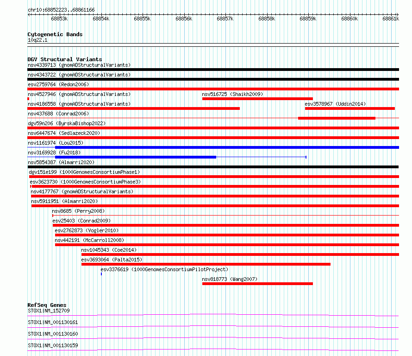The height and width of the screenshot is (356, 412).
Task: Click the nsv4186558 gnomAD variant label
Action: [x=79, y=104]
